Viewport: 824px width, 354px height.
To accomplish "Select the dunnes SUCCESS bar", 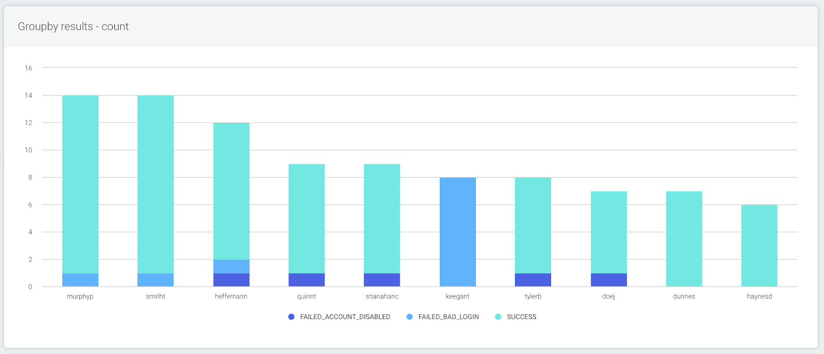I will (x=684, y=239).
